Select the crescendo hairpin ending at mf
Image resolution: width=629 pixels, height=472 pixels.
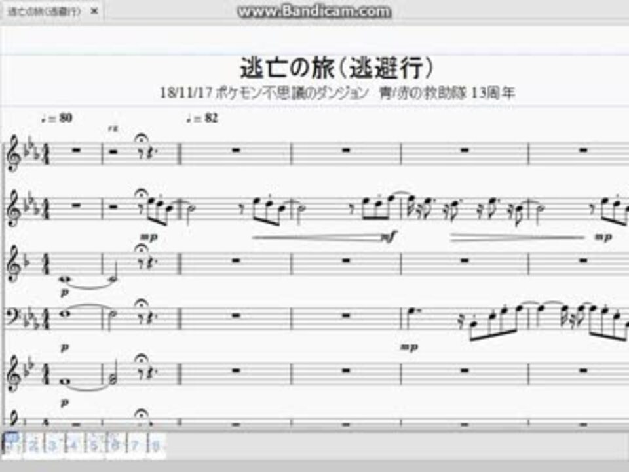click(x=317, y=237)
